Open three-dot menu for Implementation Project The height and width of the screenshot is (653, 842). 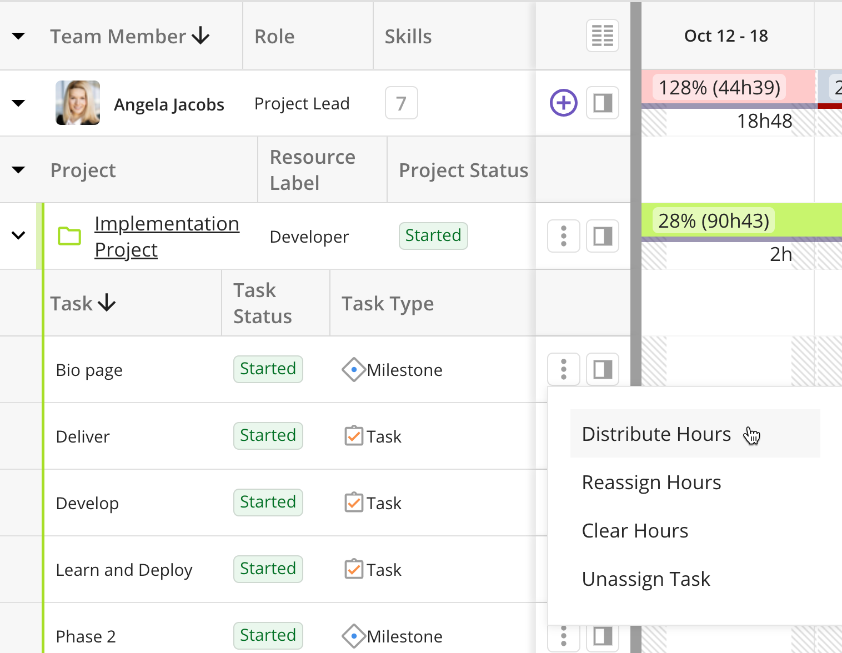pos(563,236)
